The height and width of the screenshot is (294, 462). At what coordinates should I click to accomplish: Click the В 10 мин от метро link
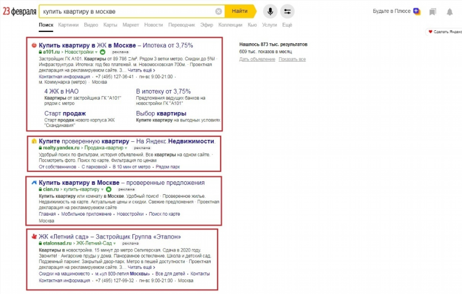tap(131, 167)
